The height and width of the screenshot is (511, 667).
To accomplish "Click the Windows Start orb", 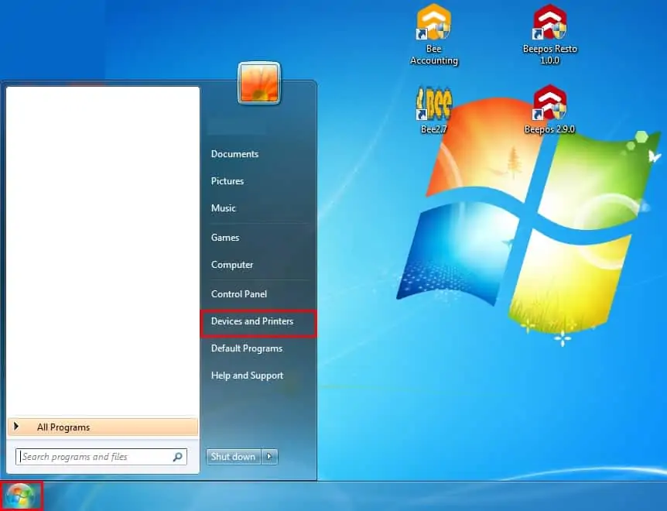I will [20, 496].
